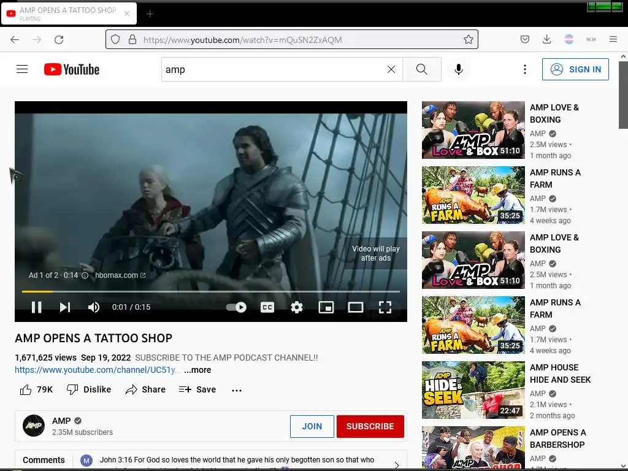Enter full screen mode

(385, 307)
